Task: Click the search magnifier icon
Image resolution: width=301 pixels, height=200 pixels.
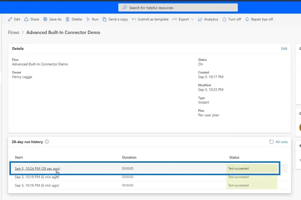Action: [125, 8]
